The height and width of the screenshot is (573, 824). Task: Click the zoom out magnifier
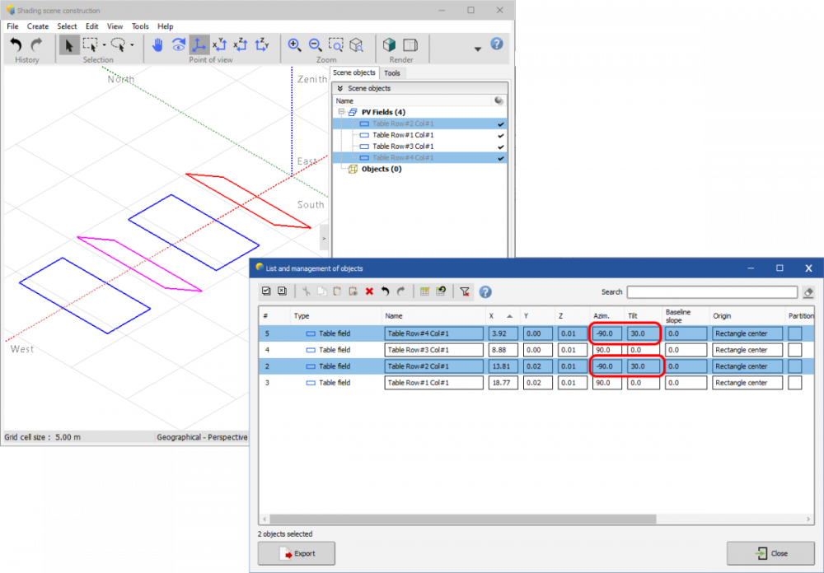tap(315, 45)
